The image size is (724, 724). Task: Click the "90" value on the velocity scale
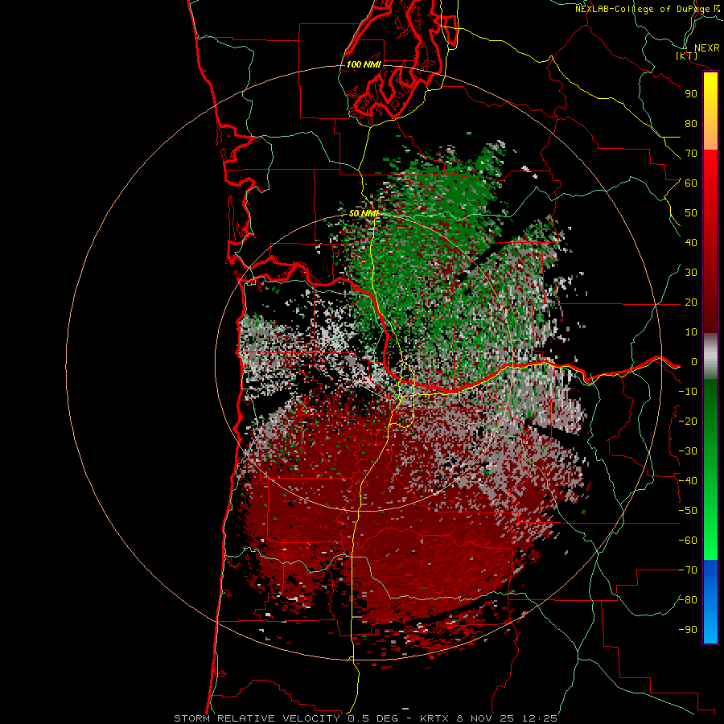tap(691, 94)
